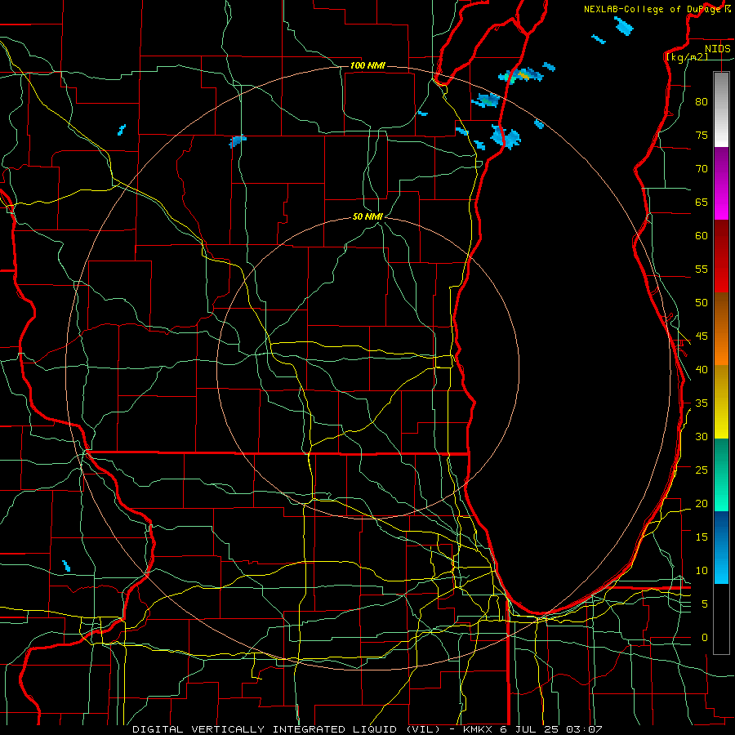
Task: Click the 30 value on the scale
Action: 702,436
